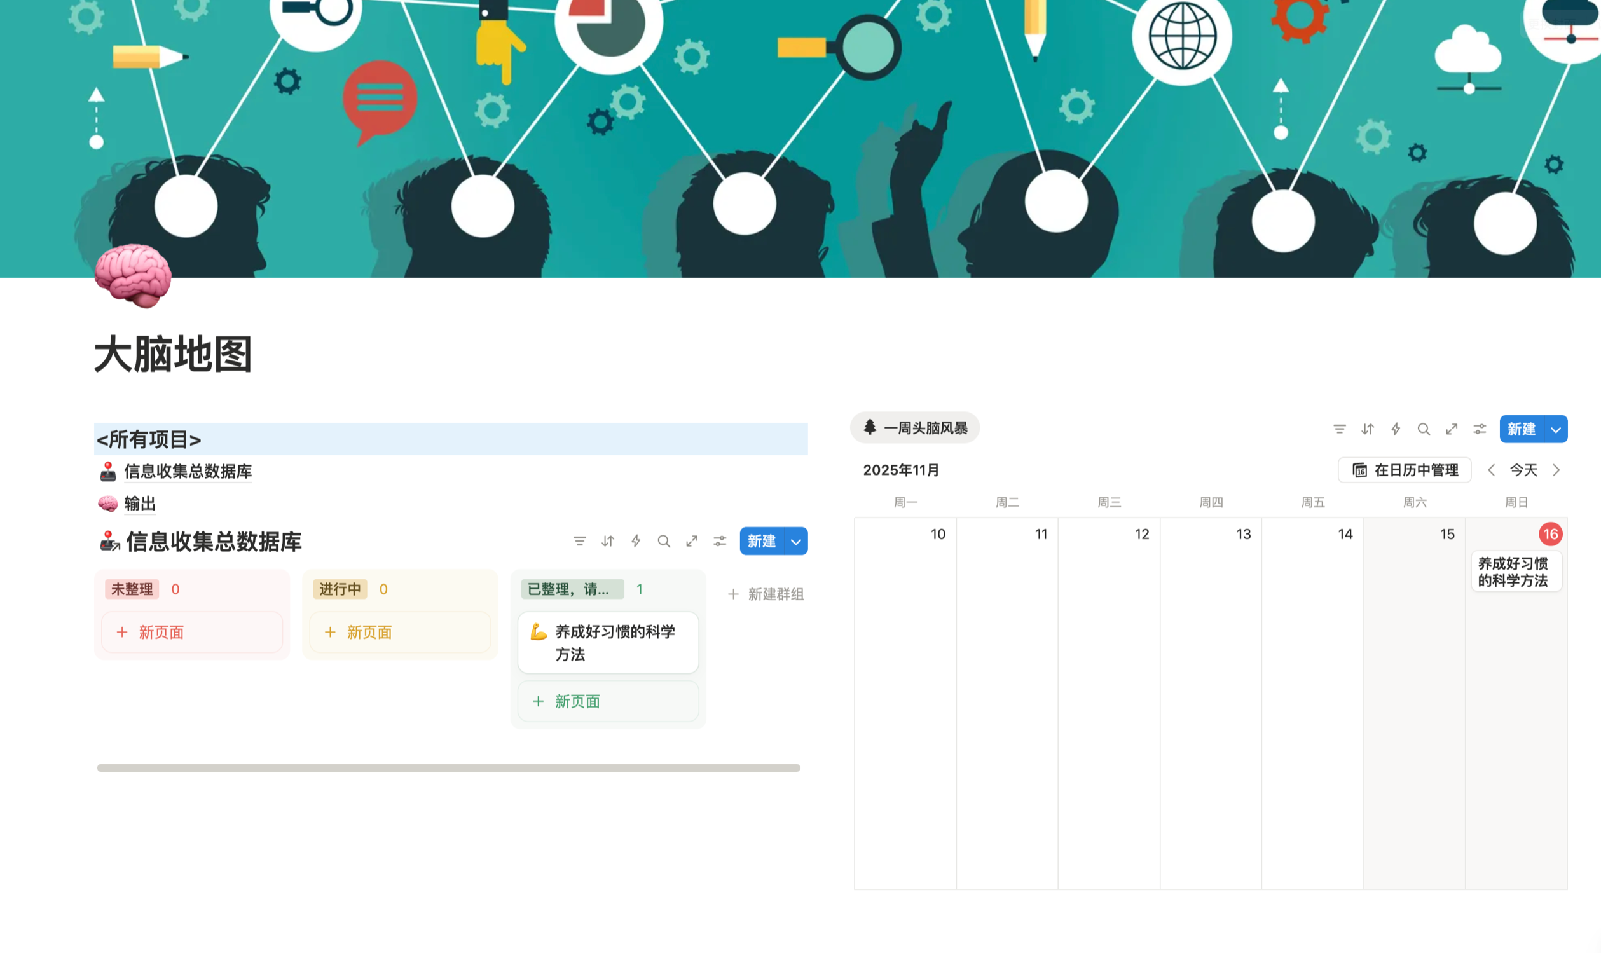Jump to 今天 in calendar
Image resolution: width=1601 pixels, height=953 pixels.
(x=1523, y=470)
